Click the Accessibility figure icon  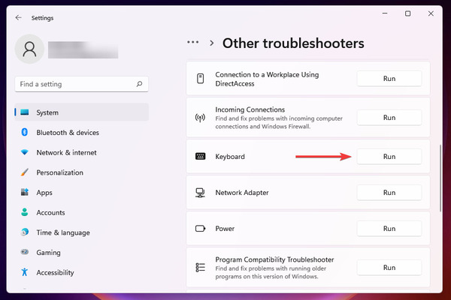[x=25, y=271]
